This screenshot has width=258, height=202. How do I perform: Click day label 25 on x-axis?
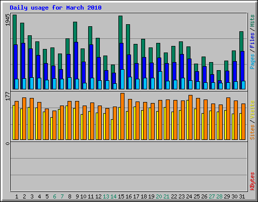coord(197,196)
